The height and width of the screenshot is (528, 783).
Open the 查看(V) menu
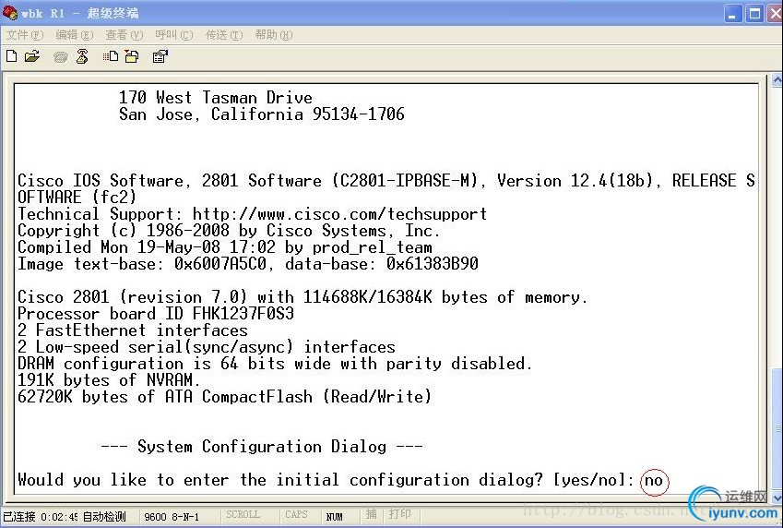click(x=125, y=35)
